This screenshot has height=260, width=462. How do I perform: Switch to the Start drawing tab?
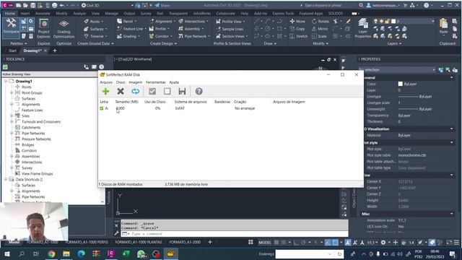(13, 51)
